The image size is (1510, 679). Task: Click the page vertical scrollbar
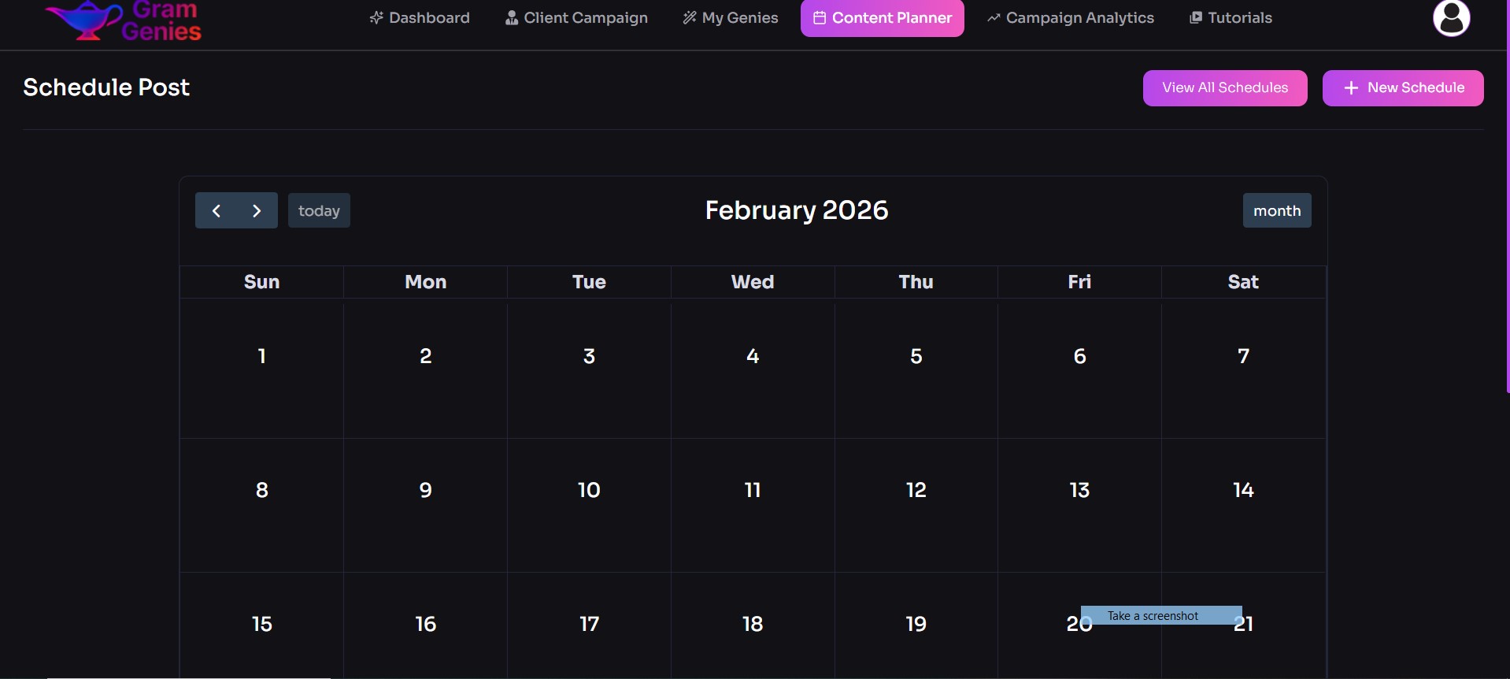tap(1507, 197)
